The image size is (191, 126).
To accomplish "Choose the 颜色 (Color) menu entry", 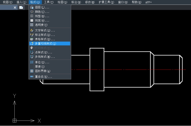I will (x=42, y=12).
